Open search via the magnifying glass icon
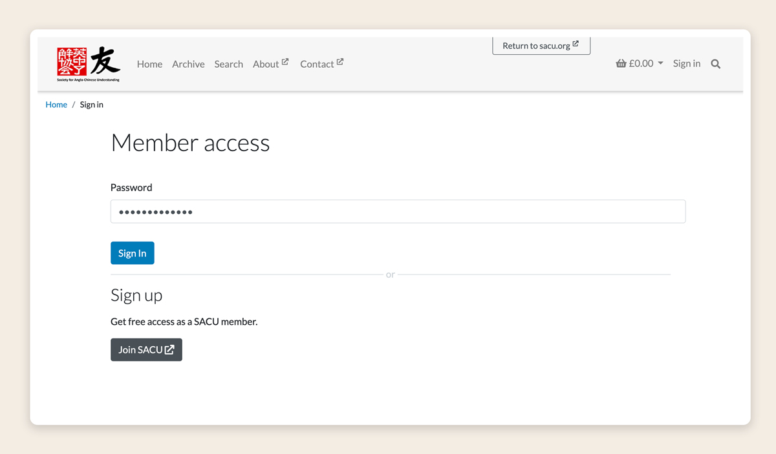The width and height of the screenshot is (776, 454). click(x=715, y=64)
